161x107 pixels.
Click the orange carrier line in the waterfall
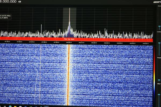point(69,75)
